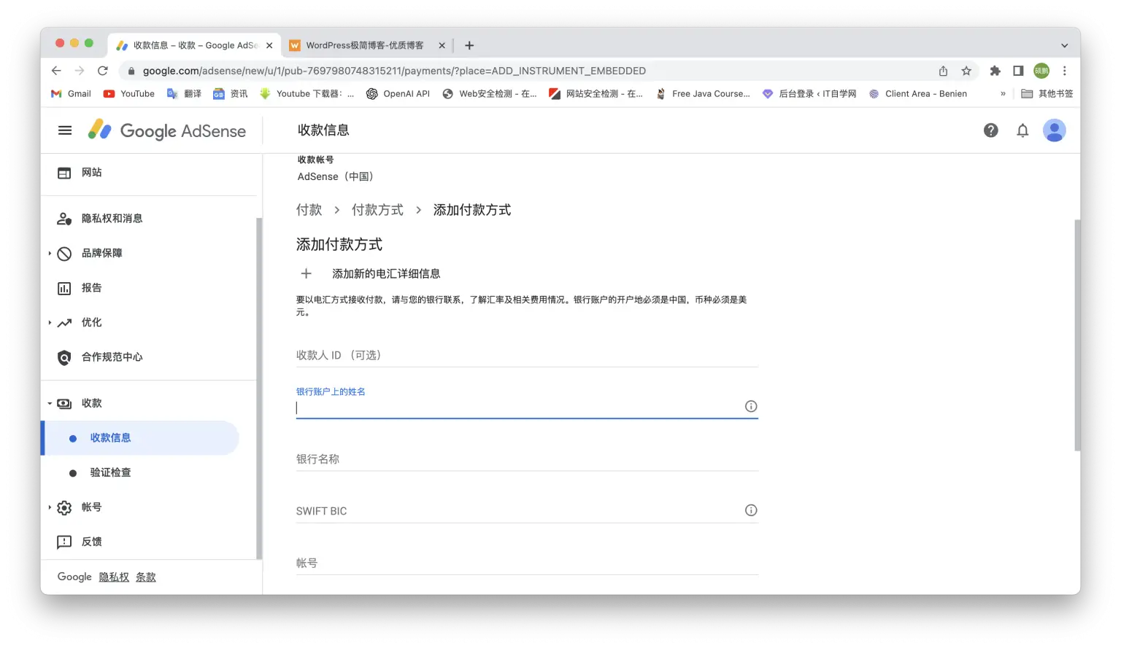Image resolution: width=1121 pixels, height=648 pixels.
Task: Click the info icon beside SWIFT BIC
Action: 750,510
